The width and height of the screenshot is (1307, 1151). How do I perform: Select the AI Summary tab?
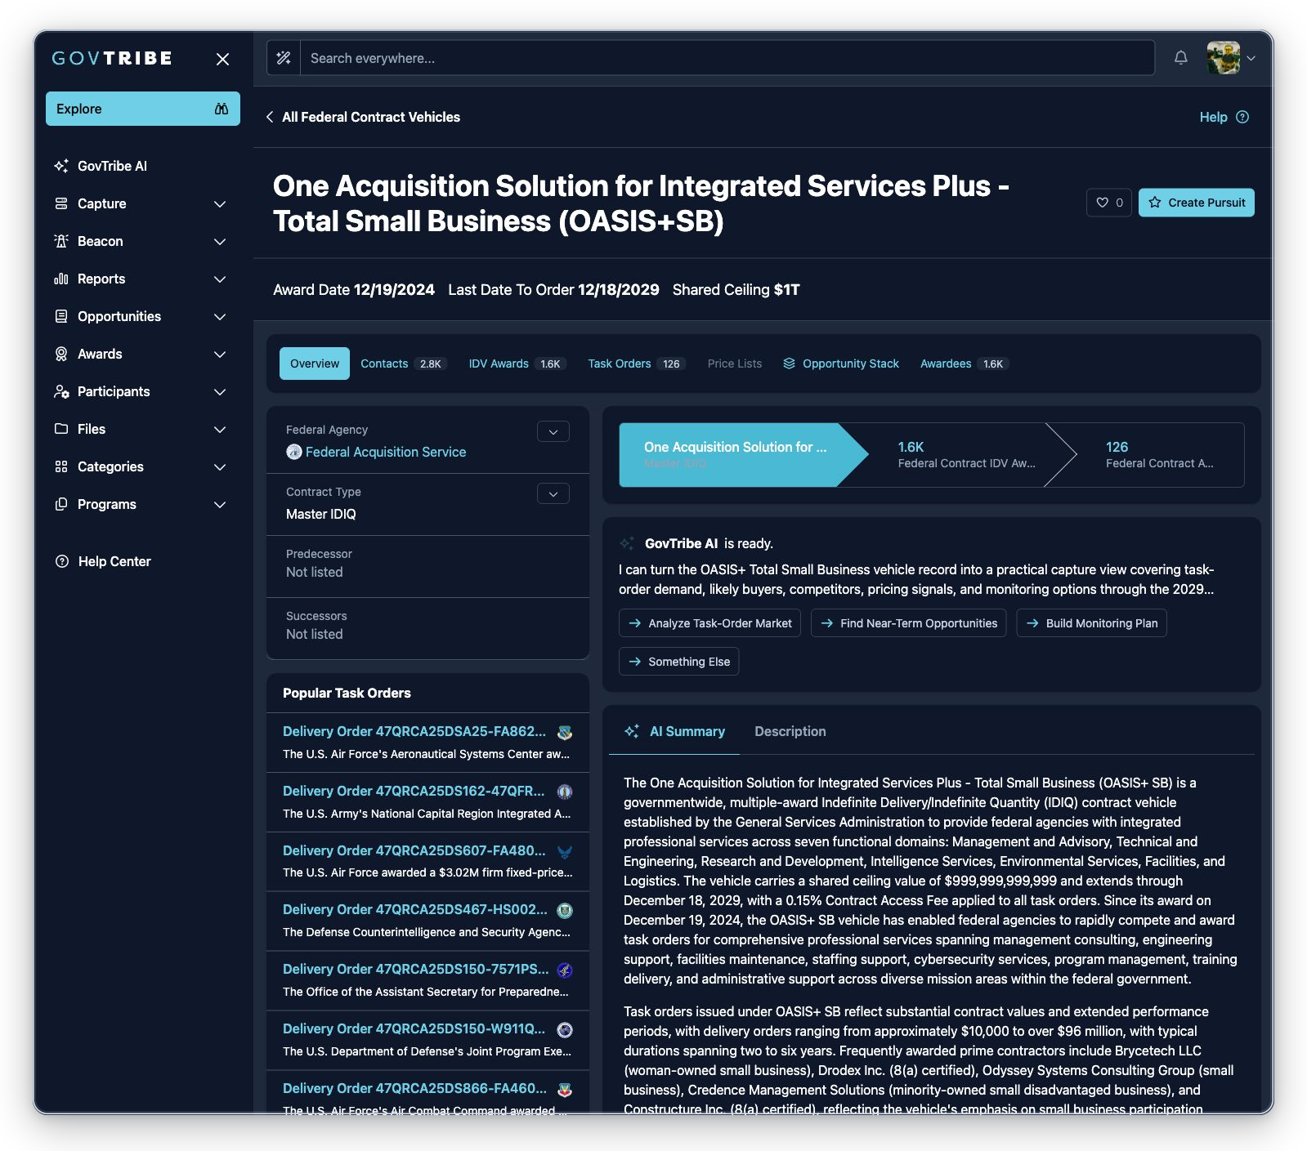[674, 731]
